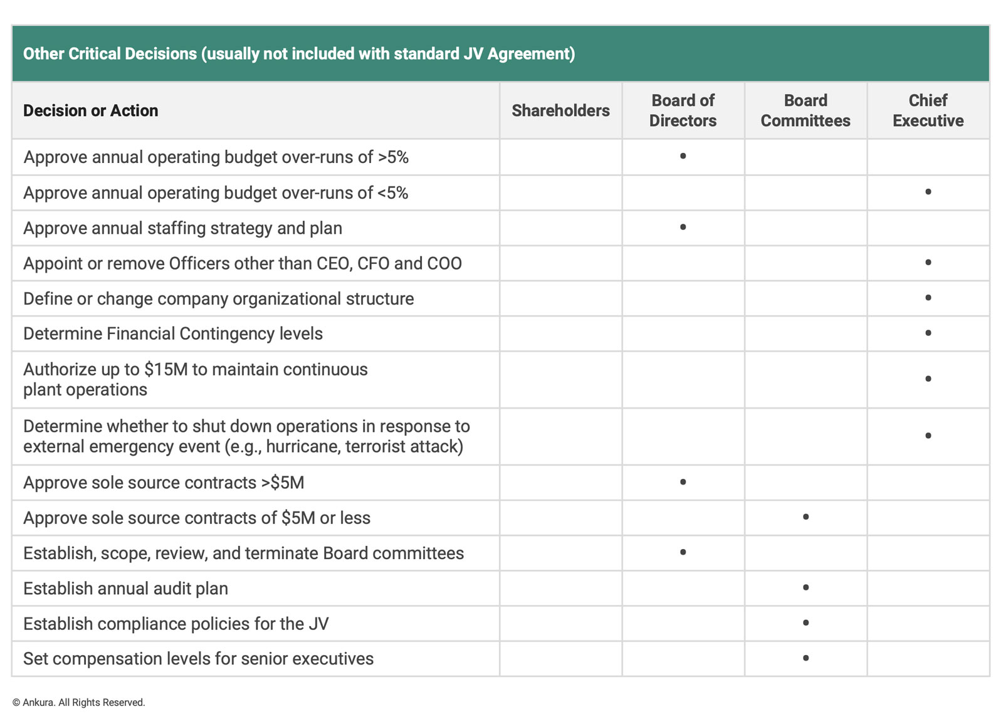This screenshot has width=1003, height=724.
Task: Click Chief Executive dot for Financial Contingency levels
Action: pos(928,333)
